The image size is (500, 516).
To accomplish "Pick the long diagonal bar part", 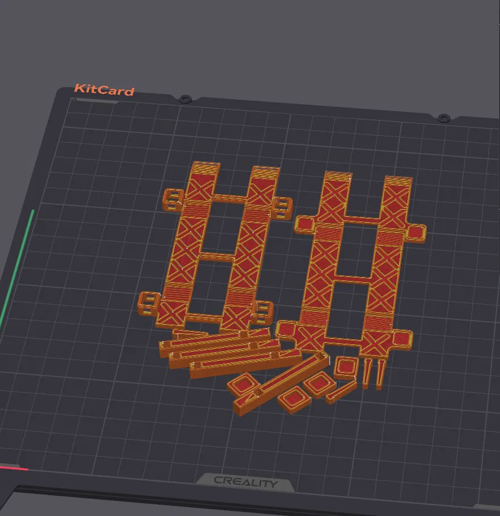I will pos(281,383).
